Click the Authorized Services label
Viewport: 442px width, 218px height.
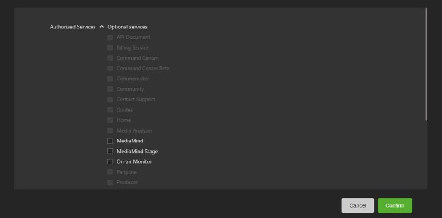(73, 27)
